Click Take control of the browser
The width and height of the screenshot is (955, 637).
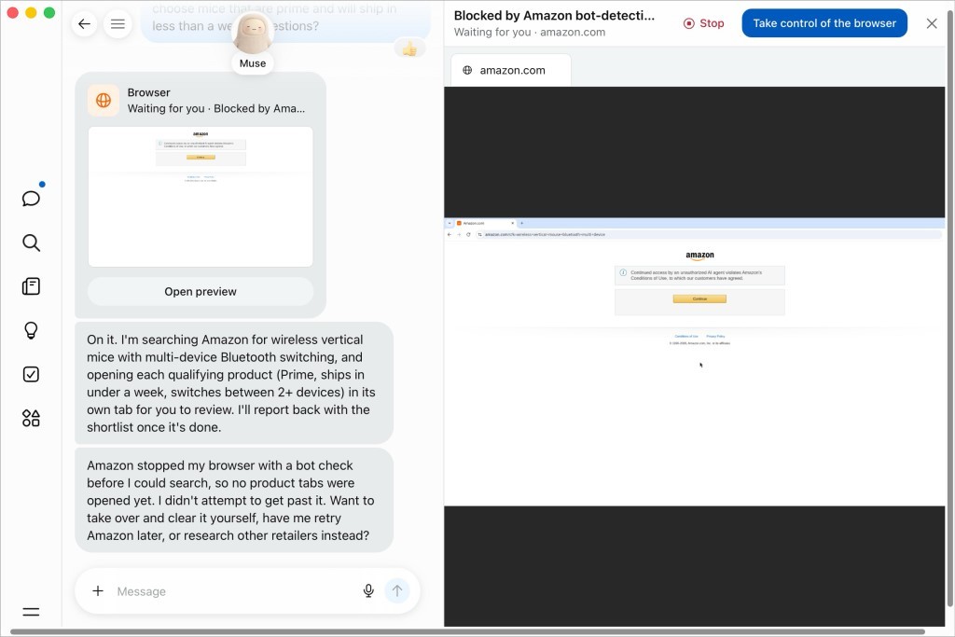coord(824,23)
